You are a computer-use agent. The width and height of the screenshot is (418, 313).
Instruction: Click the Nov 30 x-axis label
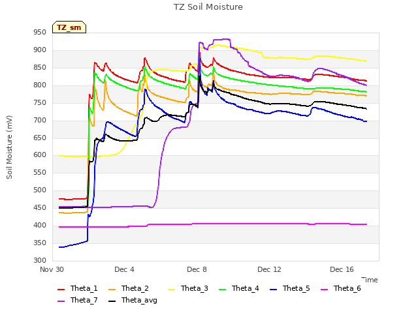52,269
